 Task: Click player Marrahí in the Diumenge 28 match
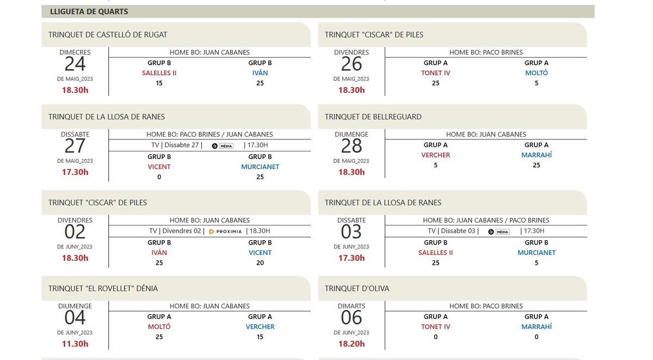(x=537, y=155)
